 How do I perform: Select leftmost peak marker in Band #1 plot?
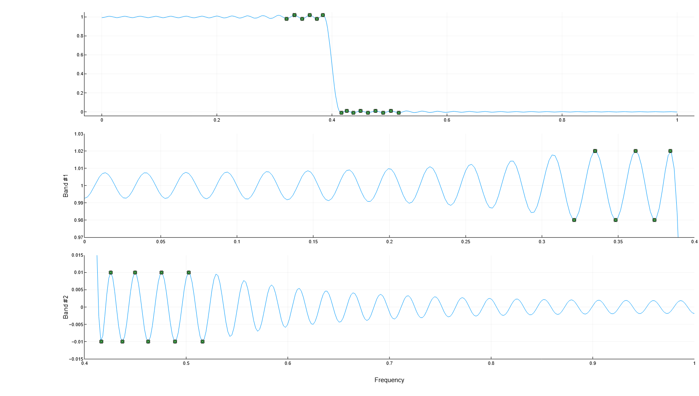coord(595,151)
